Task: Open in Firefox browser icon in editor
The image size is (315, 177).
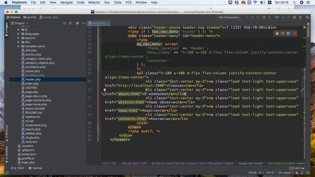Action: coord(283,33)
